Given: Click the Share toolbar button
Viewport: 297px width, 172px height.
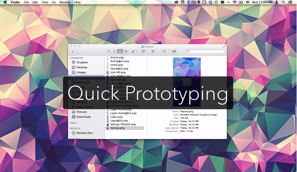Looking at the screenshot, I should (164, 51).
